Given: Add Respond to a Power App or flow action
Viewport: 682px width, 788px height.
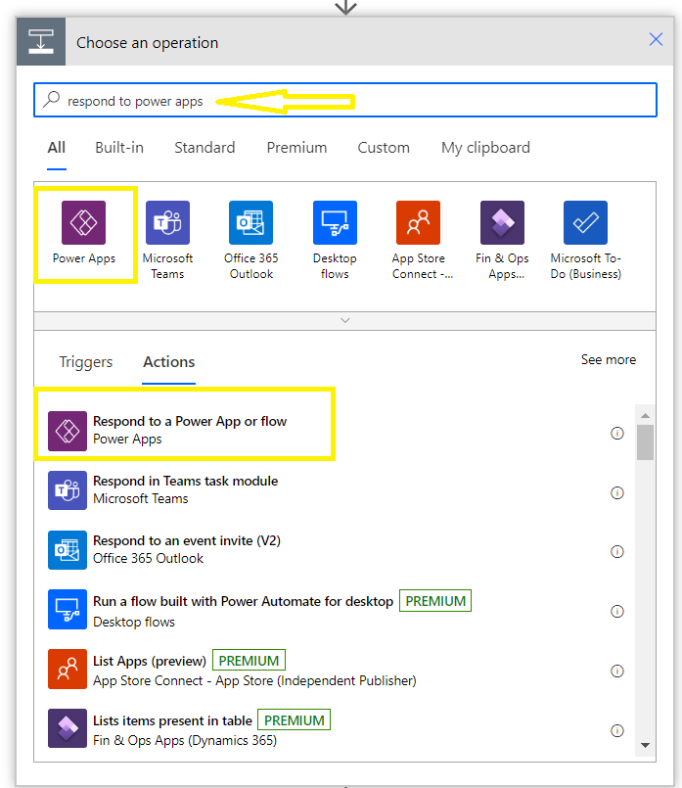Looking at the screenshot, I should 189,430.
